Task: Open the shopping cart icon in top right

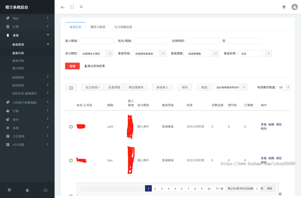Action: [x=284, y=7]
